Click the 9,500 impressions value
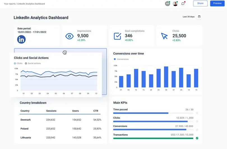 tap(83, 36)
